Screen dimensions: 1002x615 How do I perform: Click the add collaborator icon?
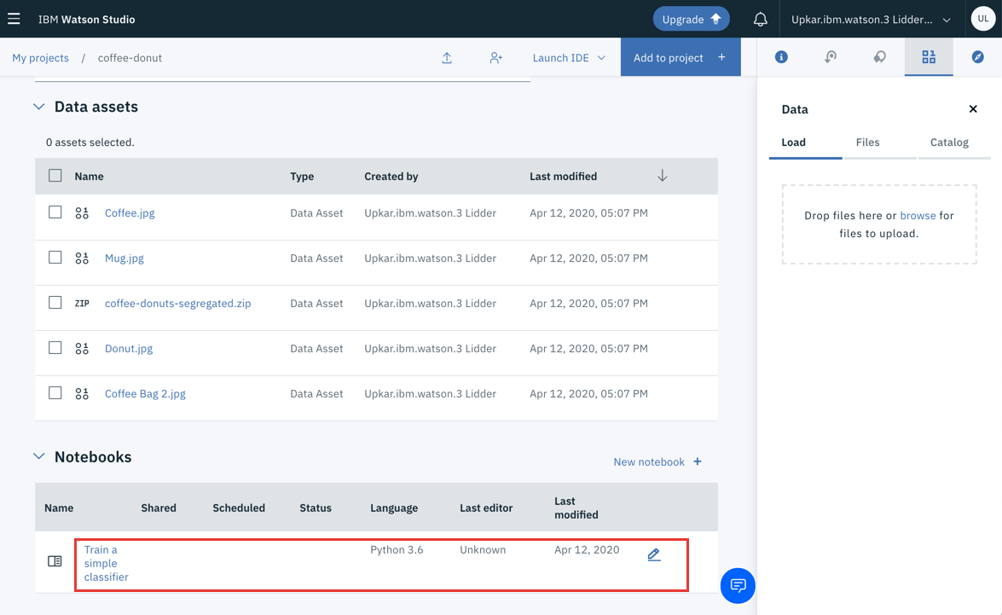496,57
